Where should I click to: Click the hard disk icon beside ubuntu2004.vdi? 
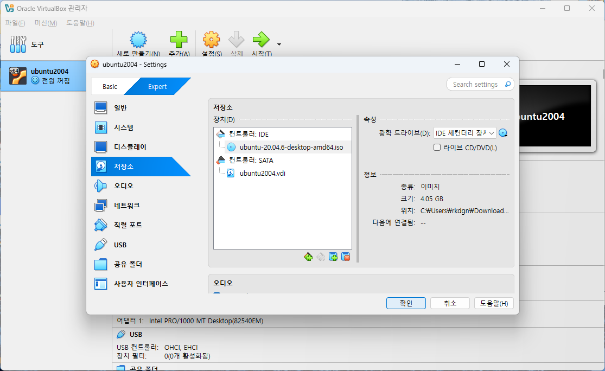click(x=231, y=173)
